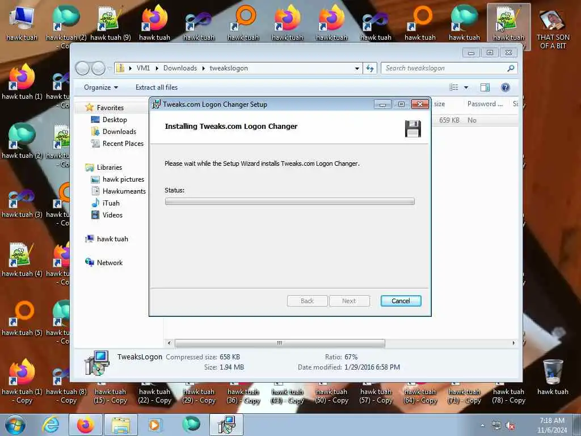Click the floppy disk installer icon
This screenshot has height=436, width=581.
[x=413, y=129]
